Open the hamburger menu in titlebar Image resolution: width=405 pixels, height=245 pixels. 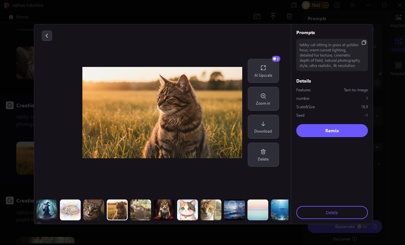coord(353,5)
